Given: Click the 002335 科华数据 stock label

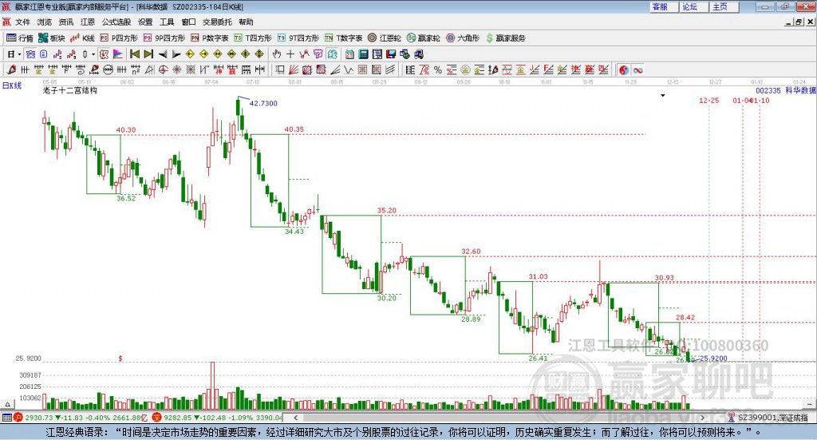Looking at the screenshot, I should [x=786, y=90].
